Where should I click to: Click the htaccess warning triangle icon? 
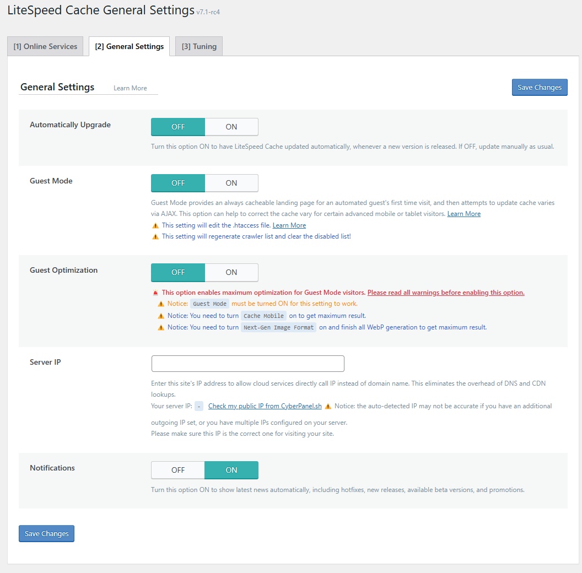(155, 226)
